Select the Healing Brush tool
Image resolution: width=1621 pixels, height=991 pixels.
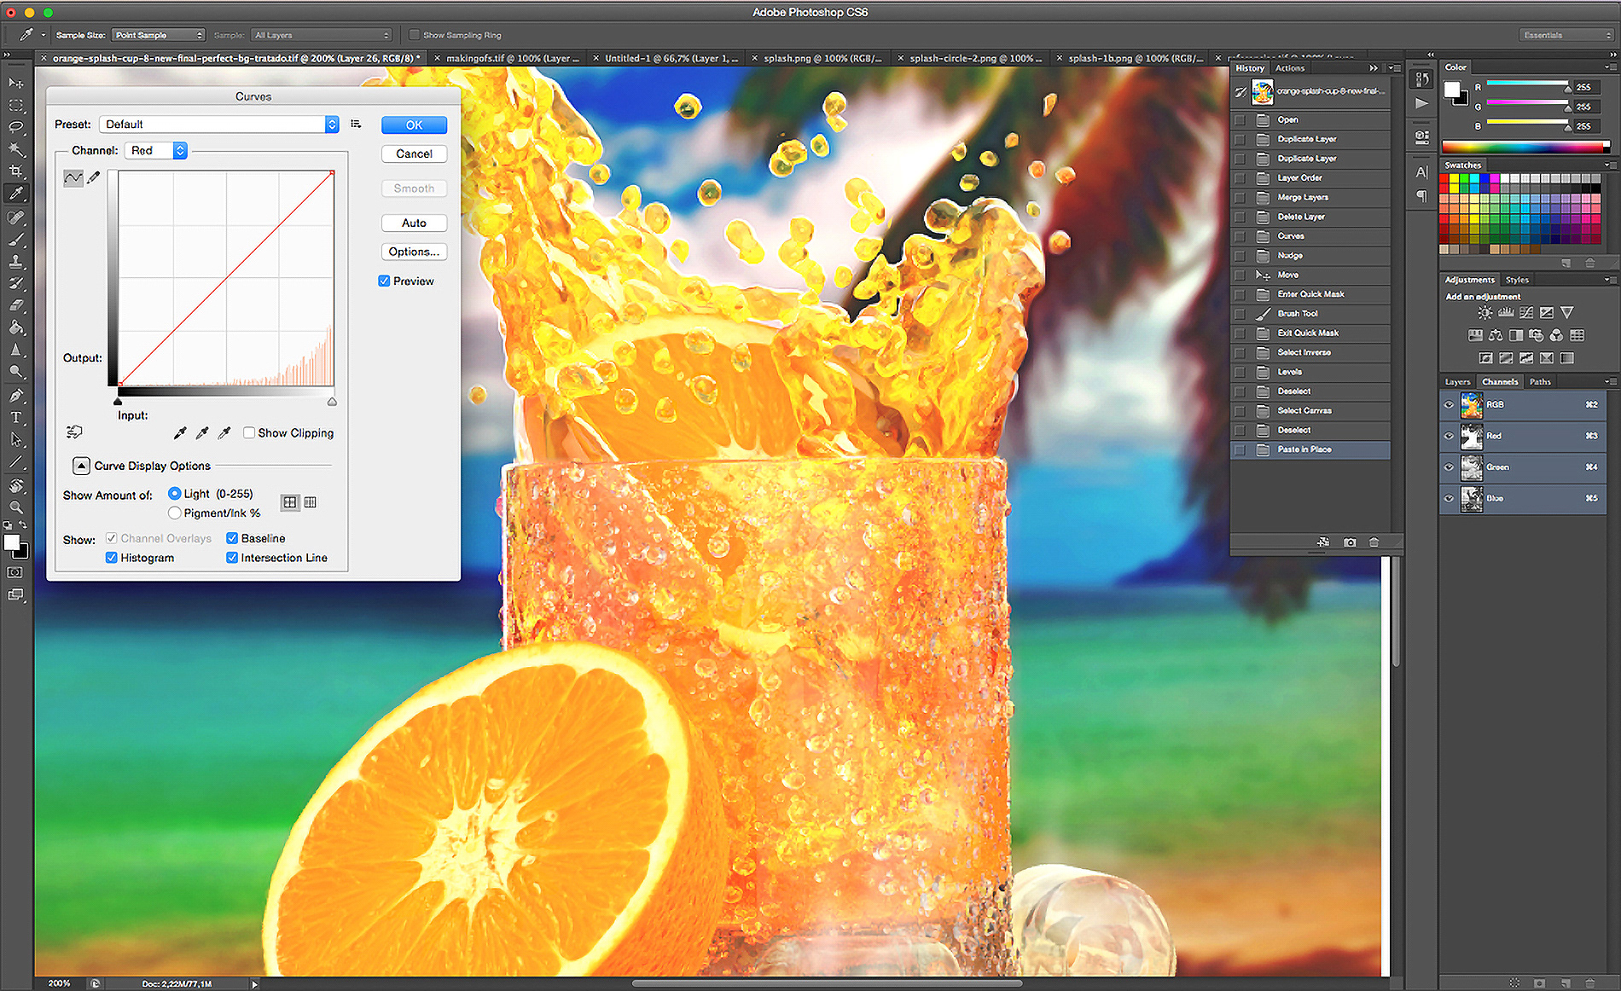(x=15, y=217)
